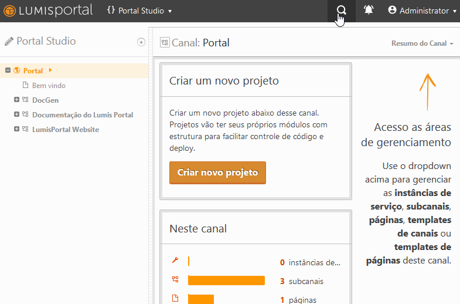
Task: Click the páginas orange bar
Action: click(201, 299)
